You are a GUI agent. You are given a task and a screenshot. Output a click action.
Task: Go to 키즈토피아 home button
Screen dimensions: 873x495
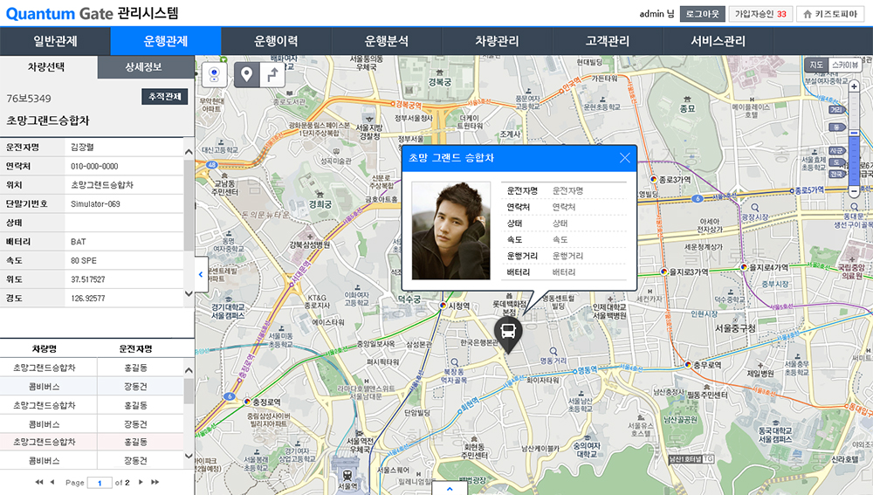[x=831, y=14]
